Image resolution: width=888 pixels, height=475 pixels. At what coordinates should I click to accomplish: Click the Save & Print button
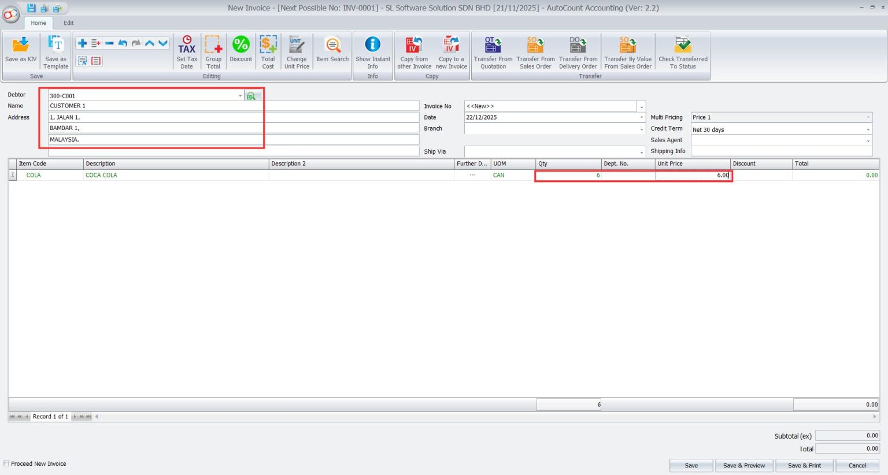(804, 465)
